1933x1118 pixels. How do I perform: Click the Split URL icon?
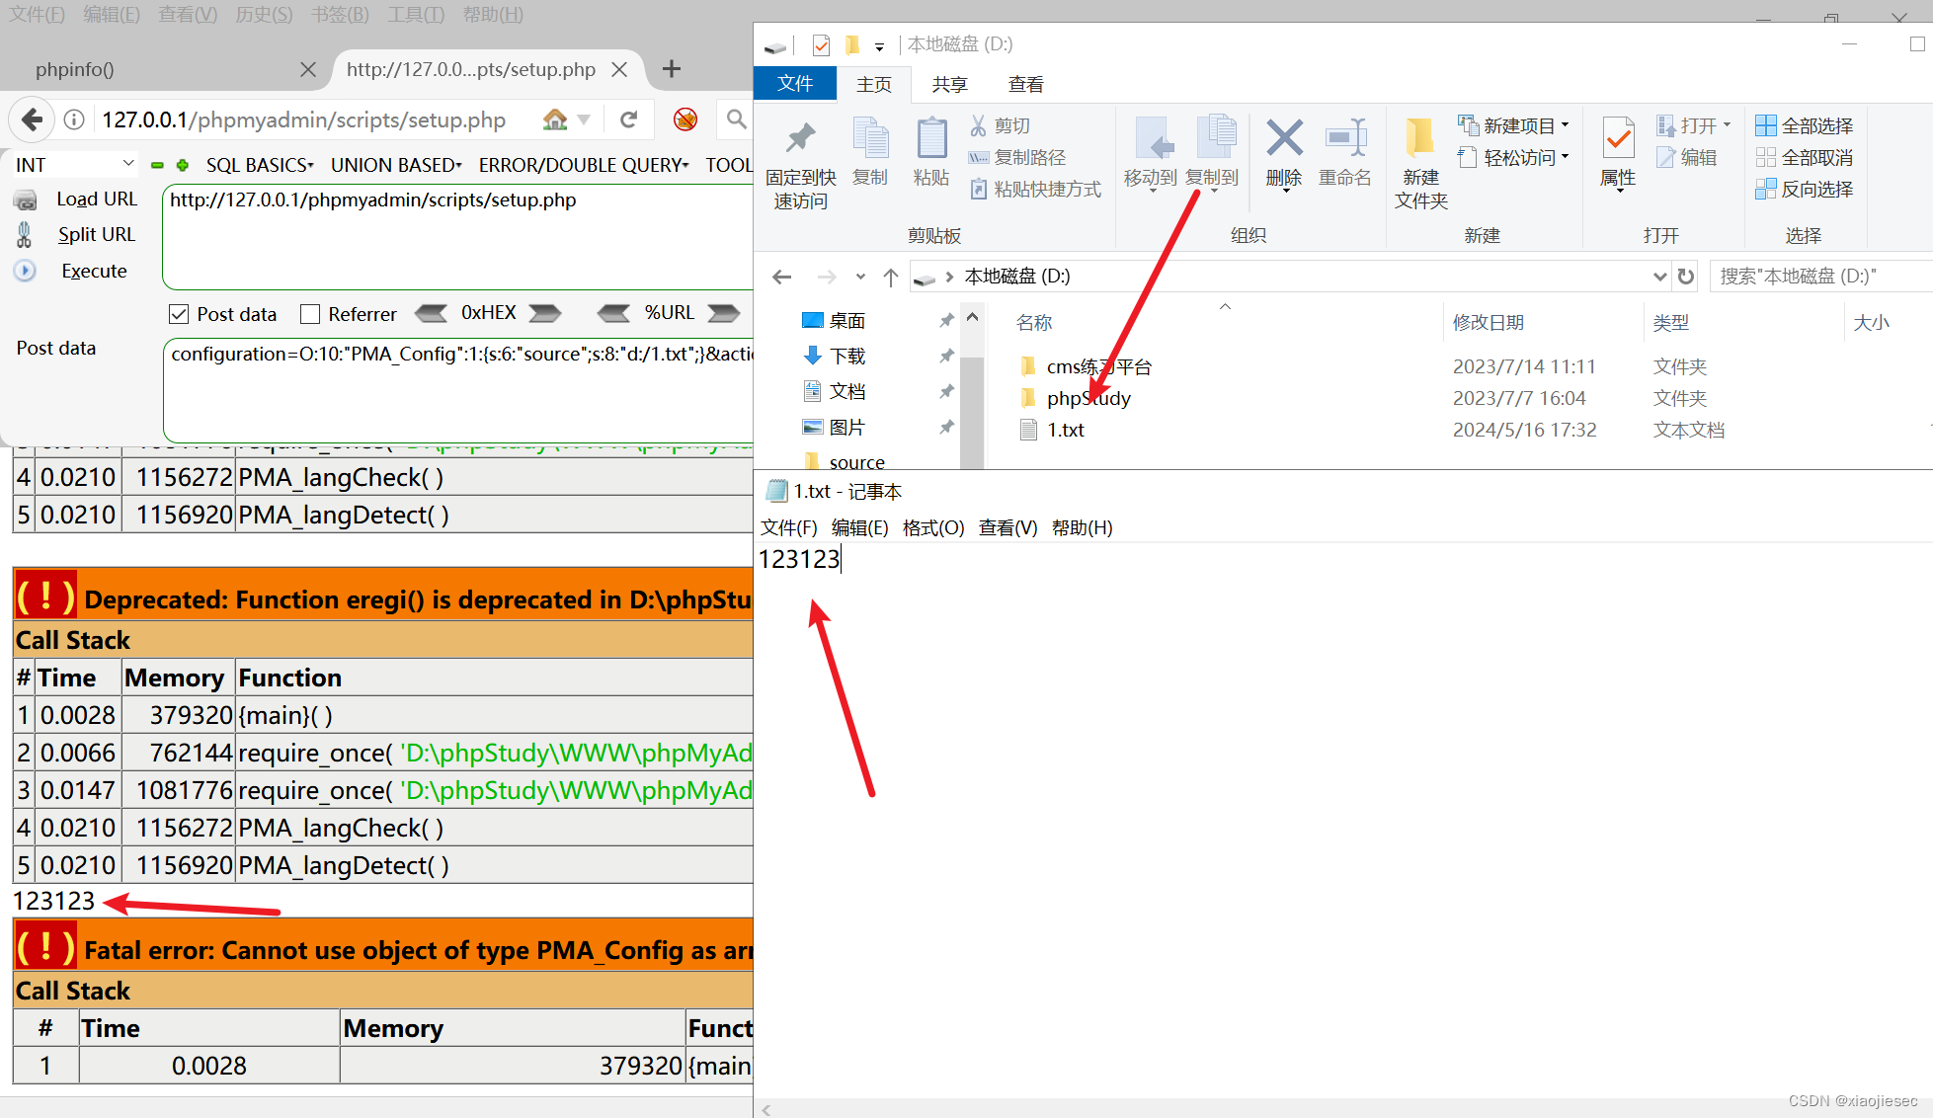[24, 236]
